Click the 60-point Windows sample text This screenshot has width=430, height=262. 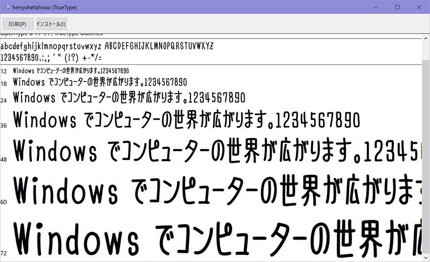click(217, 190)
